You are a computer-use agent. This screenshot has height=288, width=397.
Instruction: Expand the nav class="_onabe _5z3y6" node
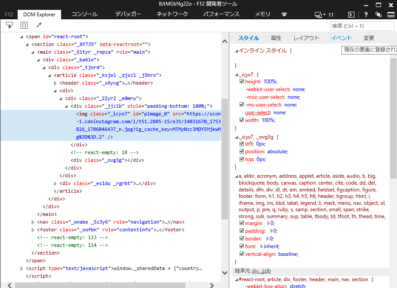(x=33, y=222)
